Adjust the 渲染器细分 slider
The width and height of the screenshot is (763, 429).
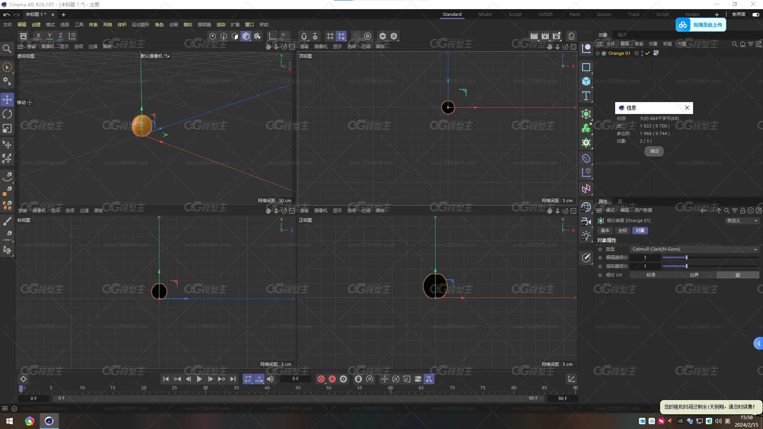(x=711, y=266)
